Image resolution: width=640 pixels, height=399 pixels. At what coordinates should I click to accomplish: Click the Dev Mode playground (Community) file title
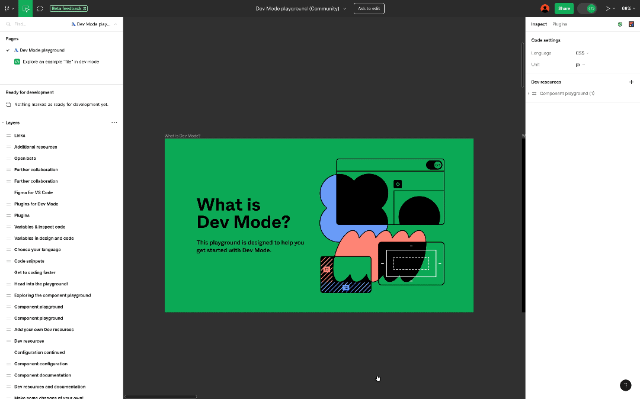click(x=297, y=8)
